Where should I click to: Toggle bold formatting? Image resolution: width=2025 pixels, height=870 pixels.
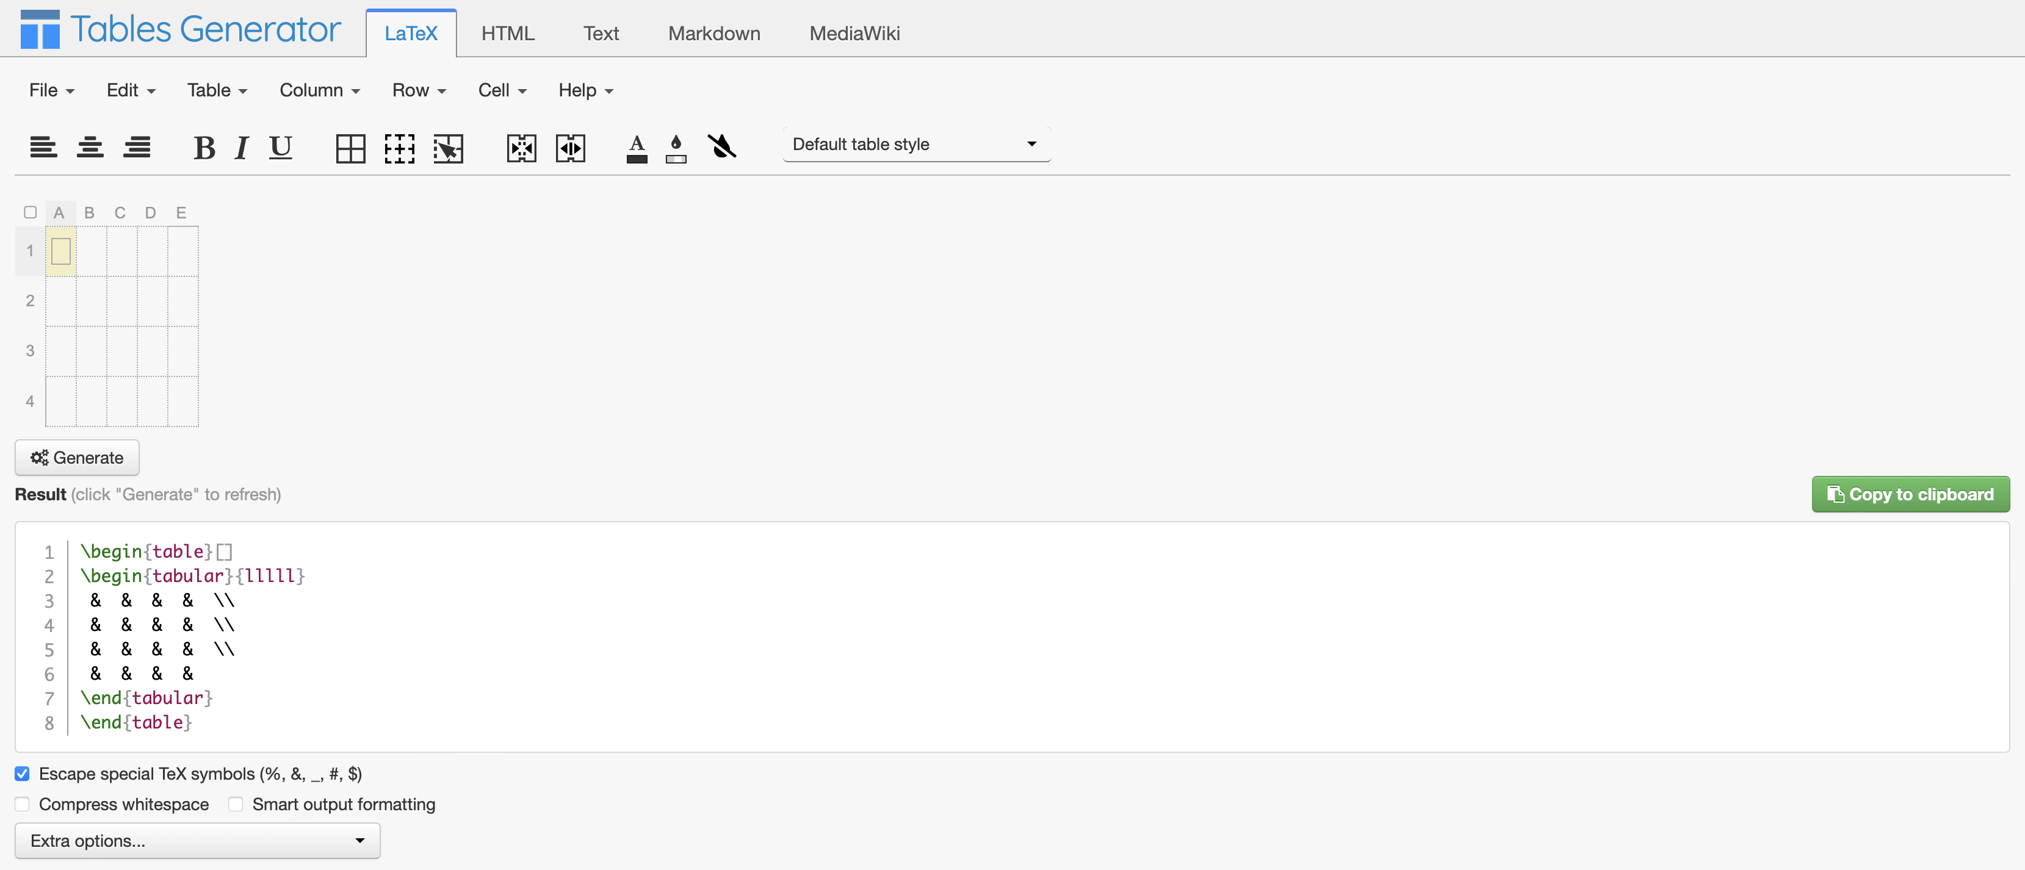(204, 147)
